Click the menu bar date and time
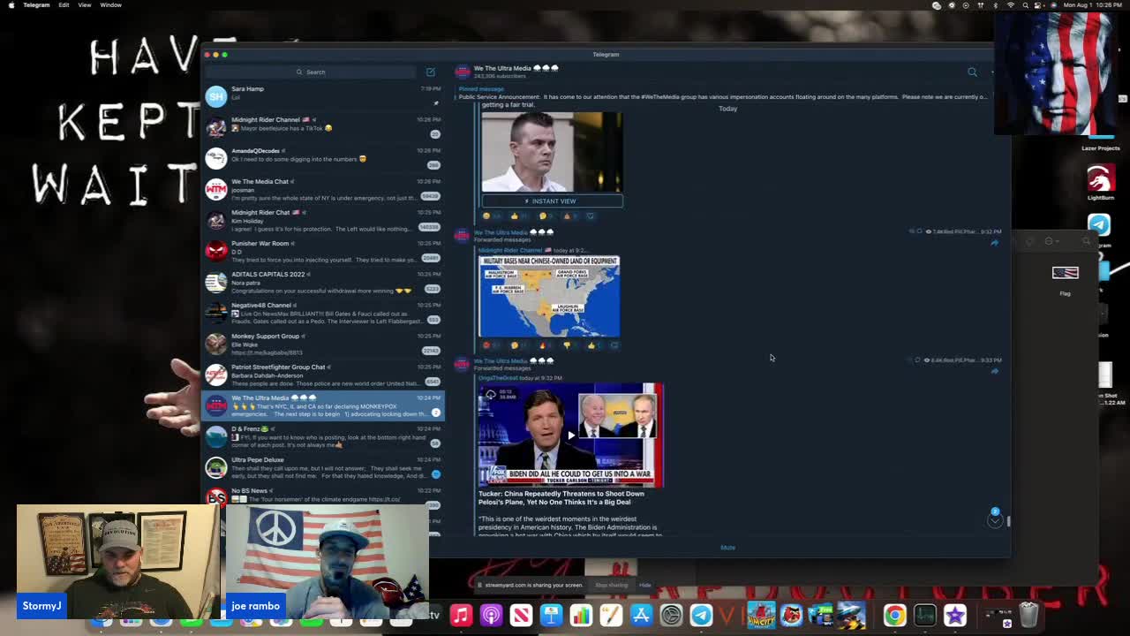Image resolution: width=1130 pixels, height=636 pixels. pyautogui.click(x=1093, y=5)
